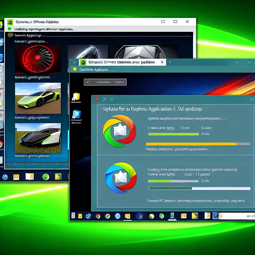Launch the green round icon in the back window's taskbar
The width and height of the screenshot is (255, 255).
click(x=46, y=177)
